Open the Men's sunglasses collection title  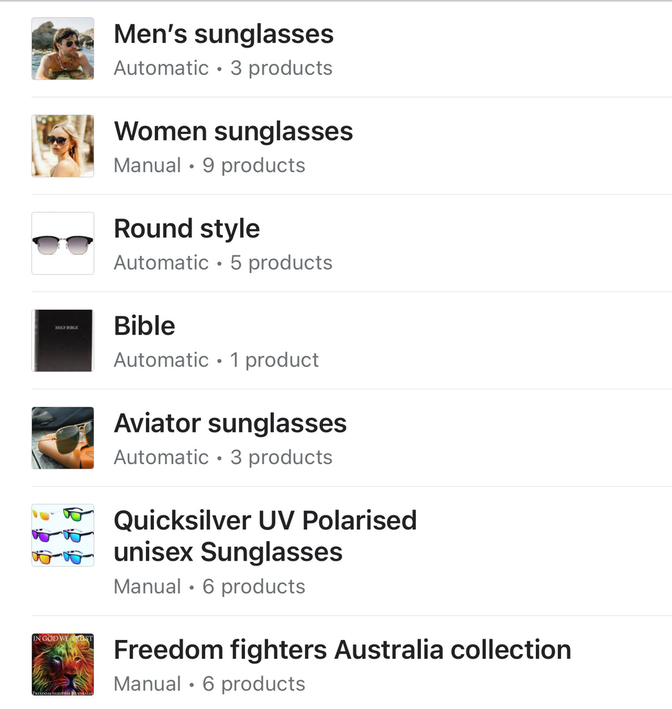(224, 34)
